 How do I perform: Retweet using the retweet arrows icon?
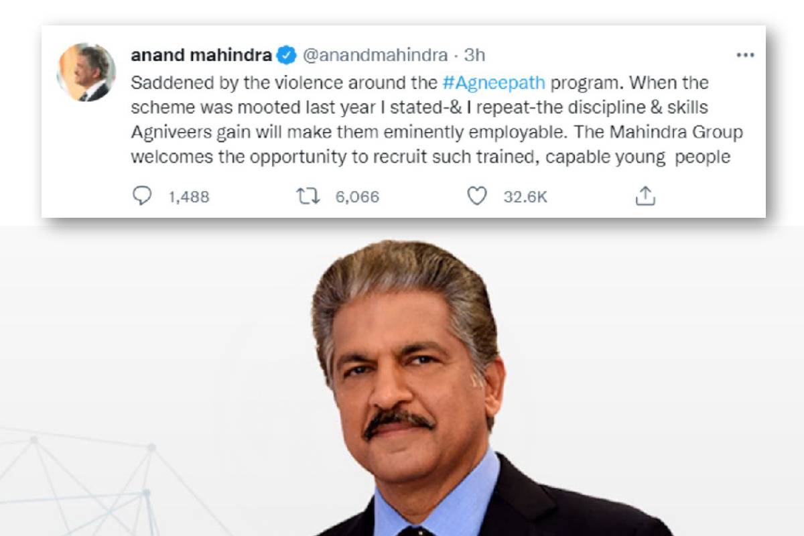(308, 196)
